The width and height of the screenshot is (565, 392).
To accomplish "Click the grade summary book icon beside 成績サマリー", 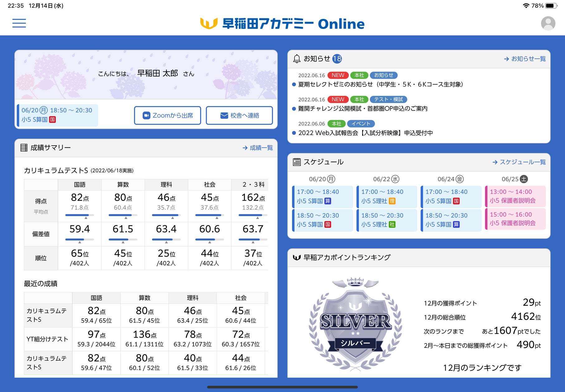I will pos(24,147).
